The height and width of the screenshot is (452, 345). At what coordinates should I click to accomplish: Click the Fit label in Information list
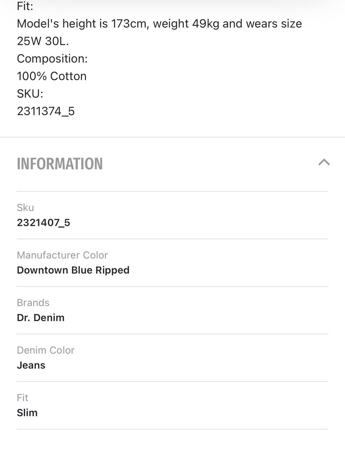tap(22, 397)
